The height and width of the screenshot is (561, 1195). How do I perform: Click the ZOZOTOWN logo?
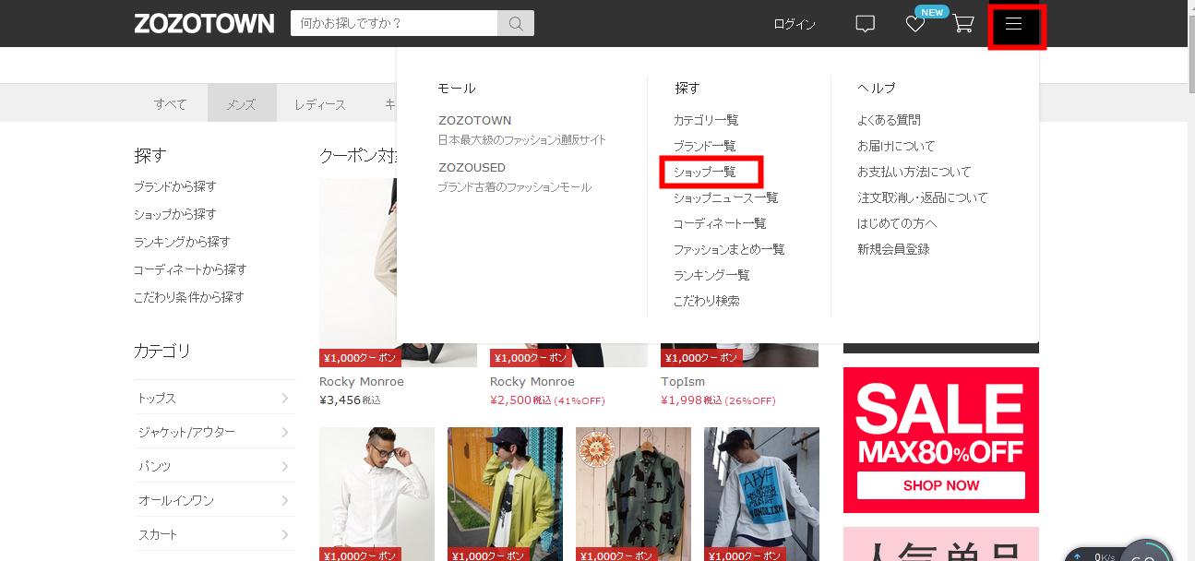204,24
